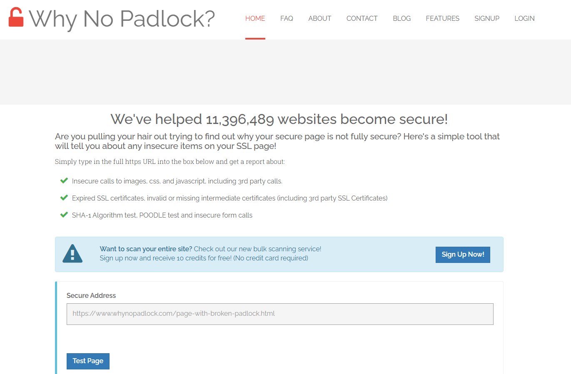Open the HOME menu item

pos(255,18)
